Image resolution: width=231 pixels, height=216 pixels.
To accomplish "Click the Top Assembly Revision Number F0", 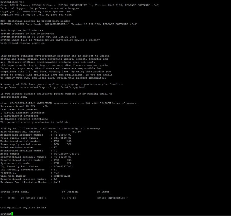I will (x=56, y=170).
